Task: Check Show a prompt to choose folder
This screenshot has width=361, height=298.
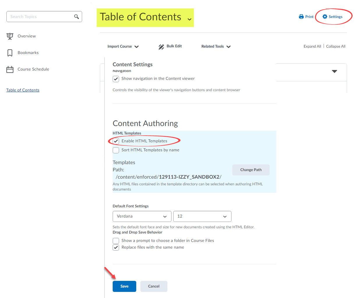Action: 116,241
